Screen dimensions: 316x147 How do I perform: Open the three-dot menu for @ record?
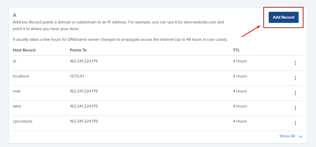(x=295, y=63)
